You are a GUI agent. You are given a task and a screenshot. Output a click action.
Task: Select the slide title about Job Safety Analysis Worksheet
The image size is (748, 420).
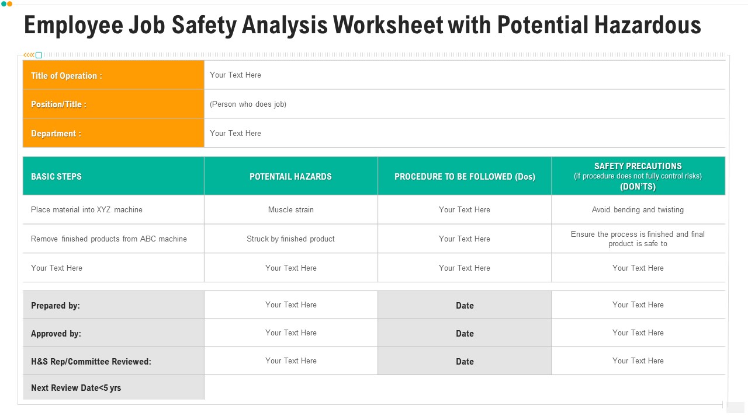pos(362,26)
